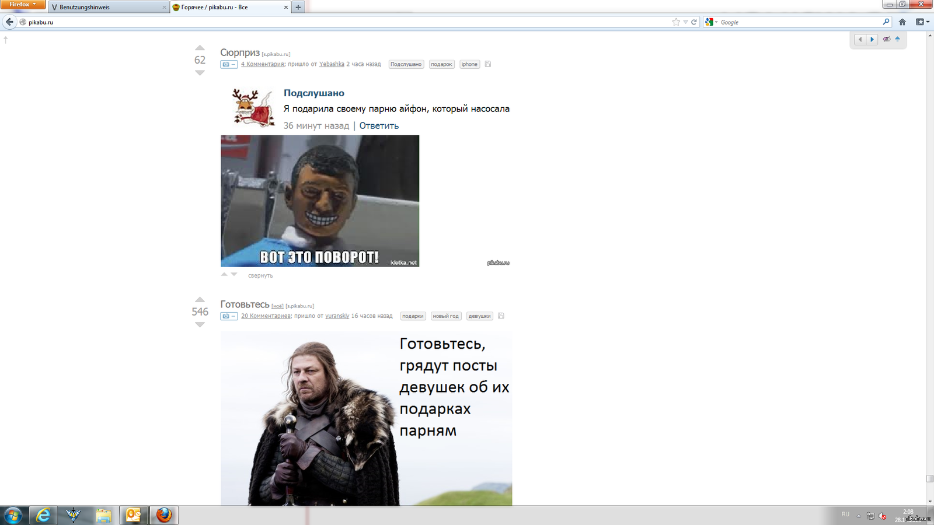The width and height of the screenshot is (934, 525).
Task: Open Internet Explorer from the taskbar
Action: click(x=43, y=515)
